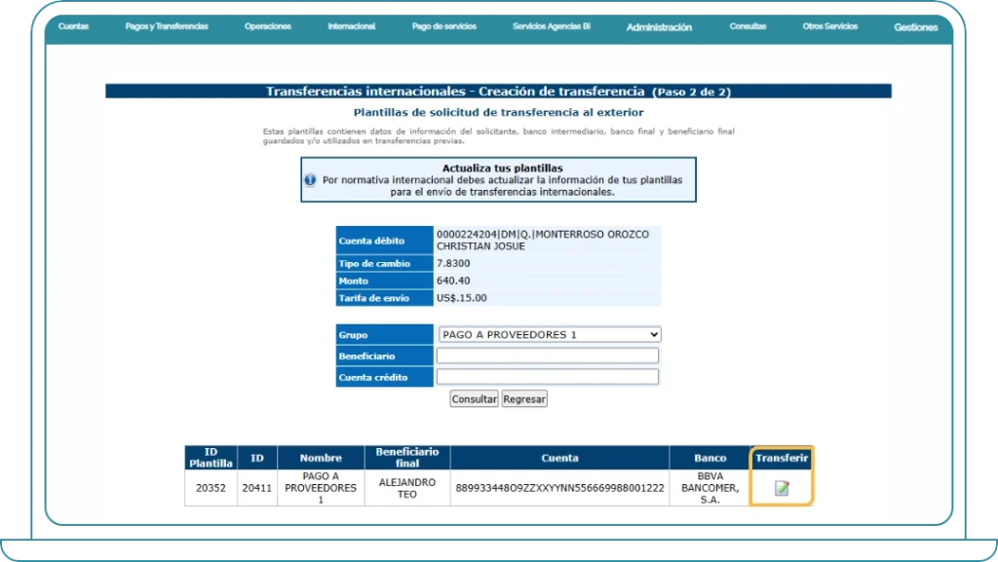The height and width of the screenshot is (562, 998).
Task: Open the Cuentas menu
Action: [73, 26]
